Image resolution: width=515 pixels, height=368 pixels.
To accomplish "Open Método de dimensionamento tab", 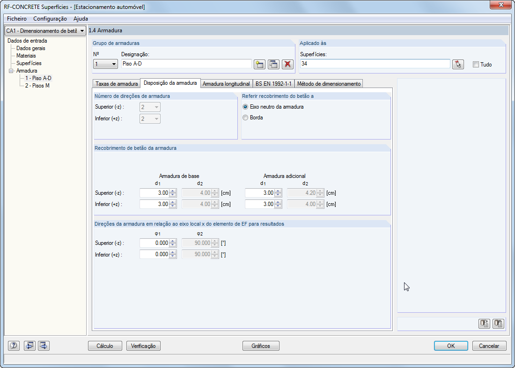I will (x=329, y=84).
